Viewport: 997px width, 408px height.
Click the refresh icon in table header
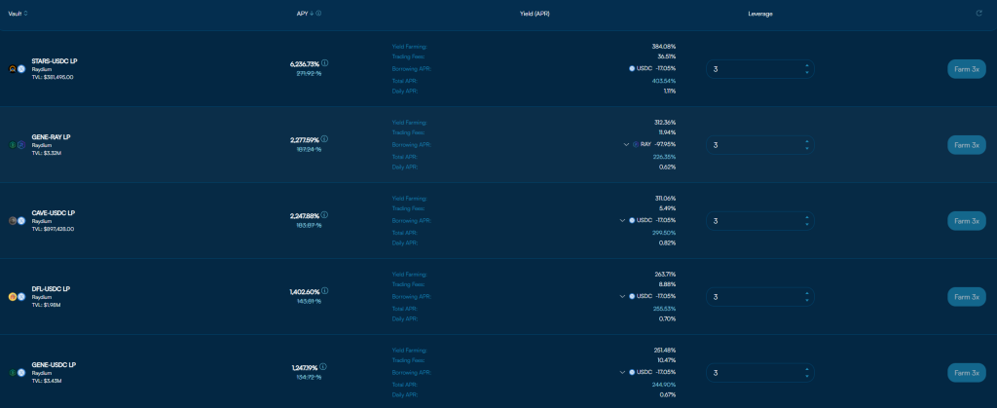click(979, 14)
